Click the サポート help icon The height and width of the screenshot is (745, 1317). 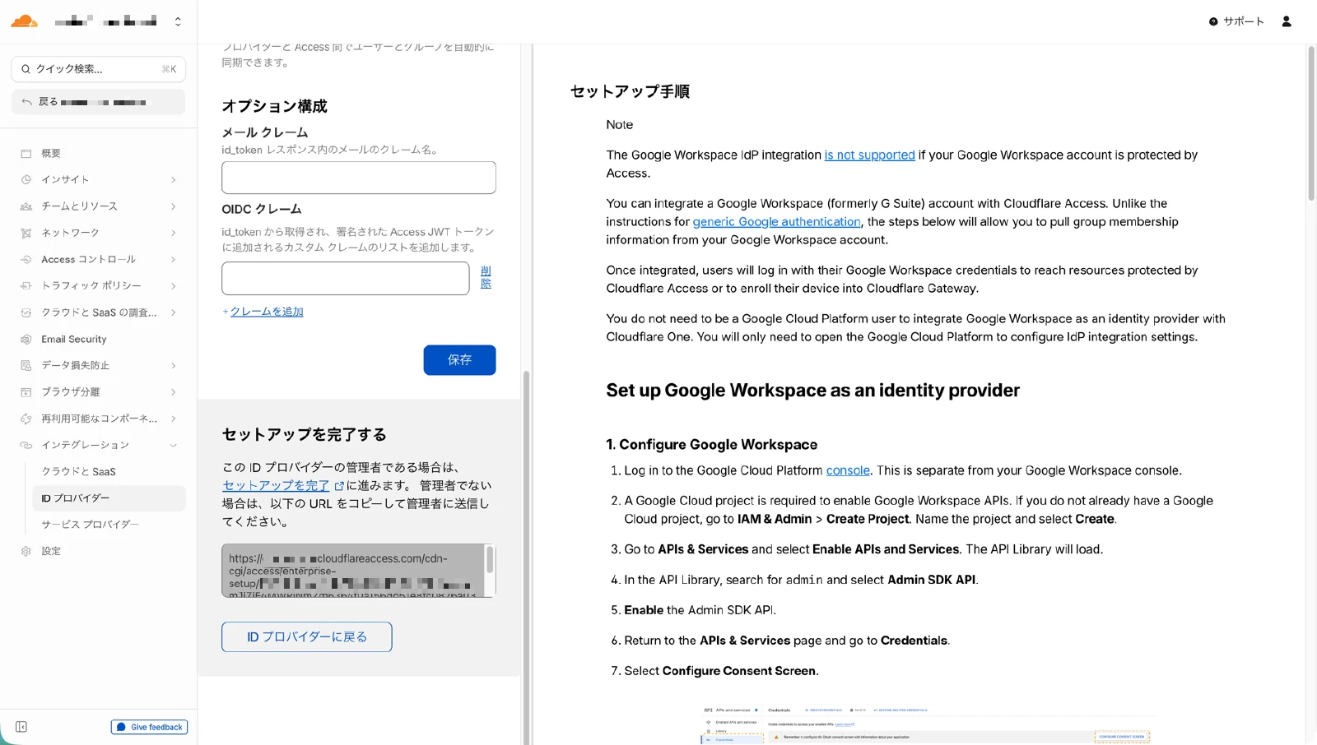pyautogui.click(x=1213, y=21)
